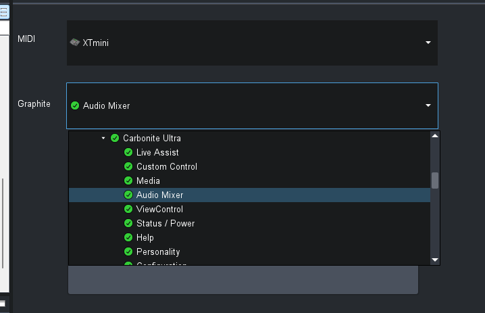Click green check icon next to Help
The width and height of the screenshot is (485, 313).
click(x=128, y=237)
